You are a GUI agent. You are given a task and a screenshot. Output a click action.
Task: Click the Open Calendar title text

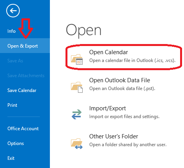tap(108, 52)
